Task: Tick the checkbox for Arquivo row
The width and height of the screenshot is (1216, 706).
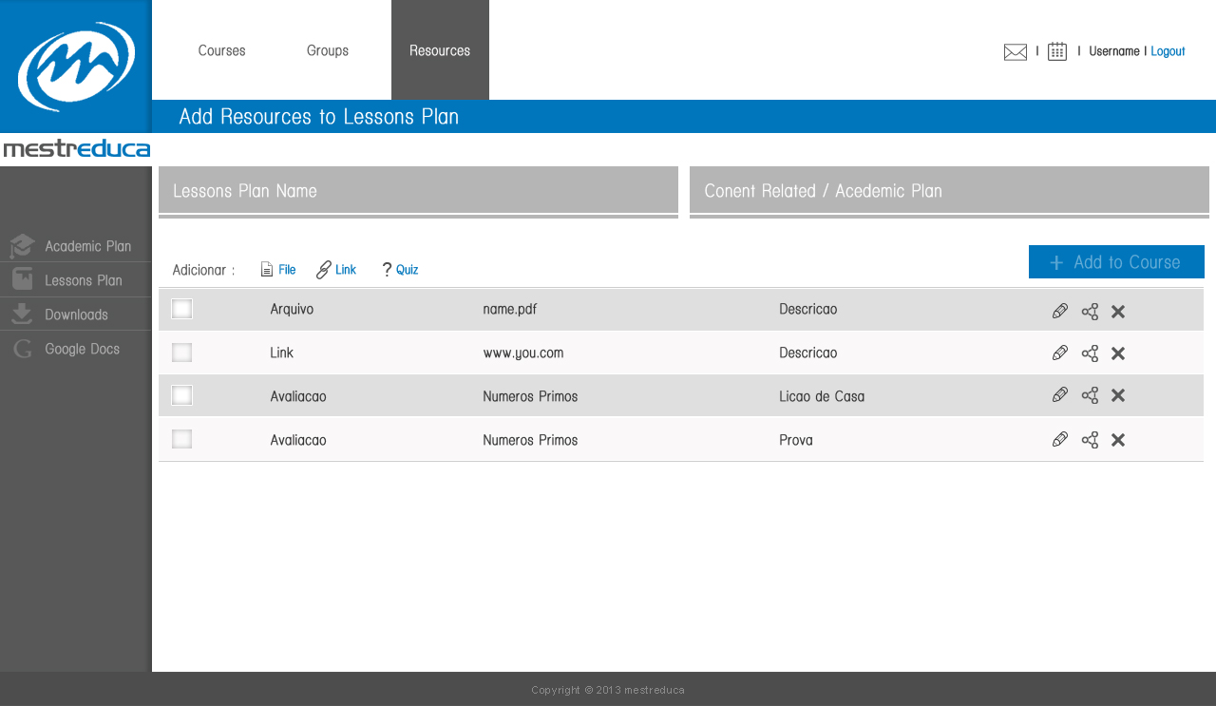Action: tap(181, 309)
